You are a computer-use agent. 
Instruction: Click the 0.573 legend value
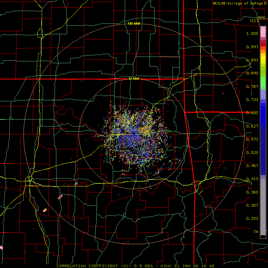tap(252, 139)
